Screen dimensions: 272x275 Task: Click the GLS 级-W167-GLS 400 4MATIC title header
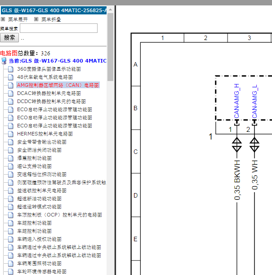coord(54,10)
